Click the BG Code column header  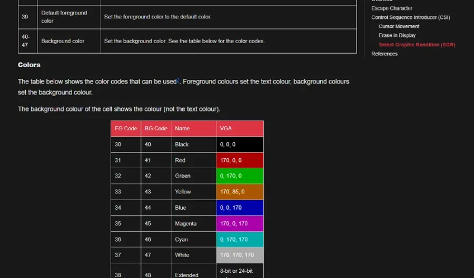(x=156, y=128)
